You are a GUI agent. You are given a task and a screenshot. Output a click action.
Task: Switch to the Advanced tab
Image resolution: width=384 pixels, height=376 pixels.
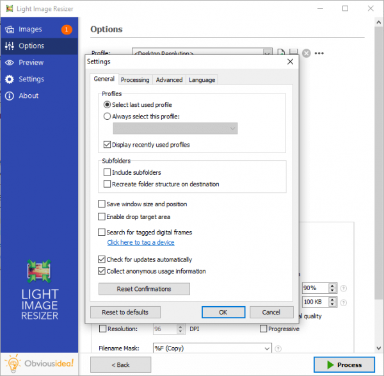pos(169,80)
